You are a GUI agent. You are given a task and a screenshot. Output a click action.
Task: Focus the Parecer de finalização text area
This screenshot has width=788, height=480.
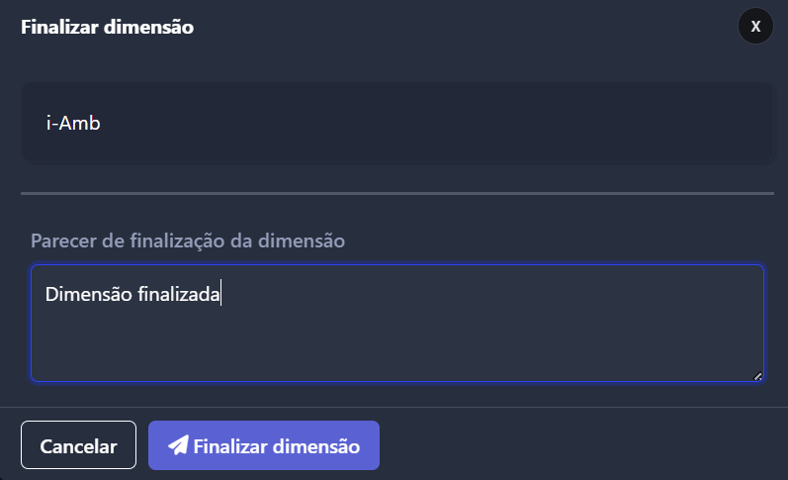click(397, 323)
